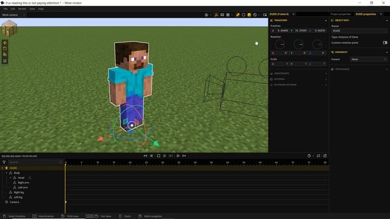Adjust the blue Z rotation dial
This screenshot has width=390, height=219.
pyautogui.click(x=317, y=44)
